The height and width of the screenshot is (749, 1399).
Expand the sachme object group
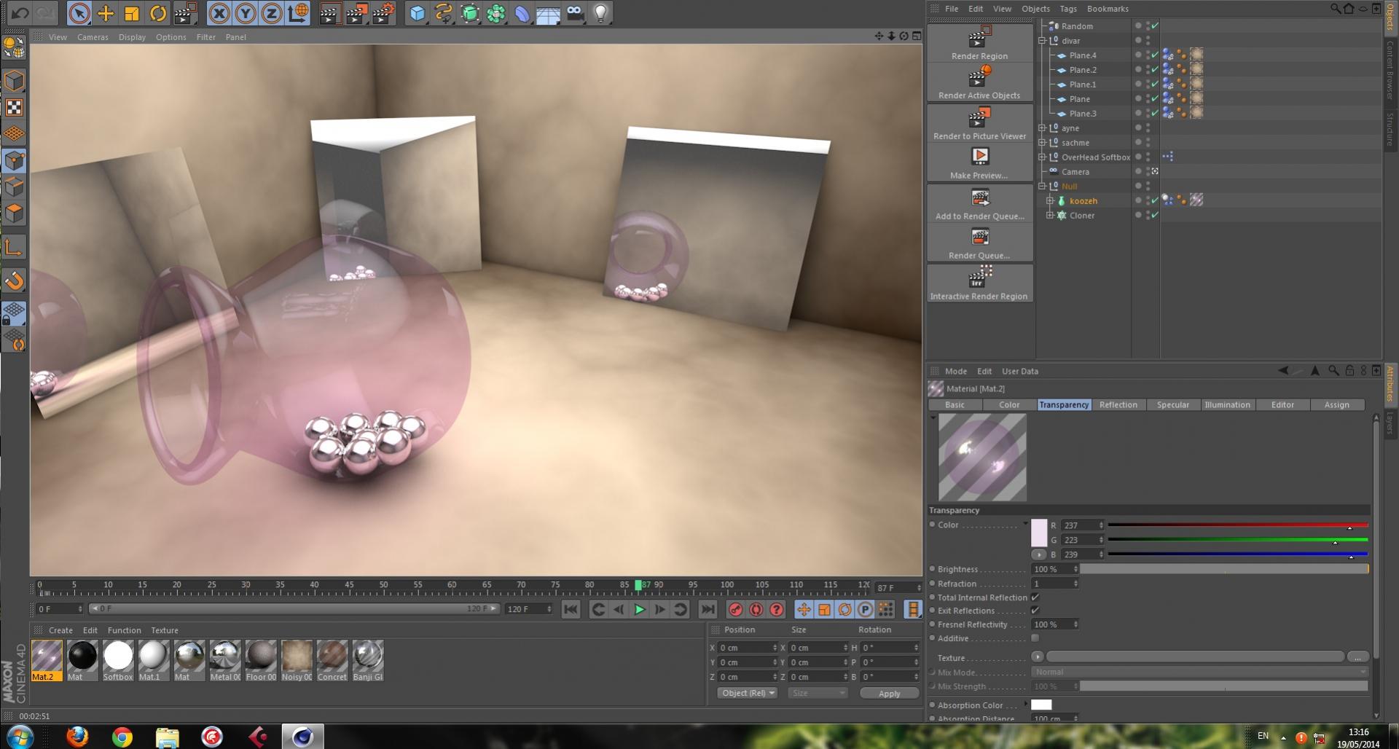[1042, 142]
